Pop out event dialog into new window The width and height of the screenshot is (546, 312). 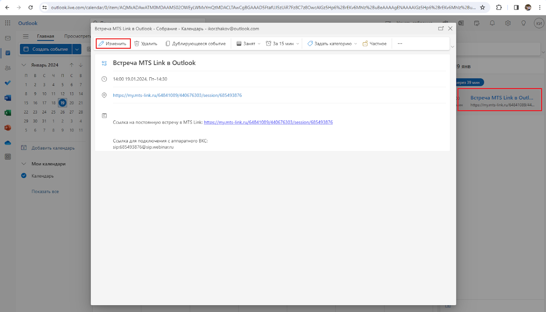point(441,29)
